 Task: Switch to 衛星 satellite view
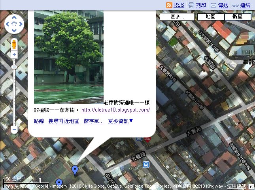click(238, 17)
